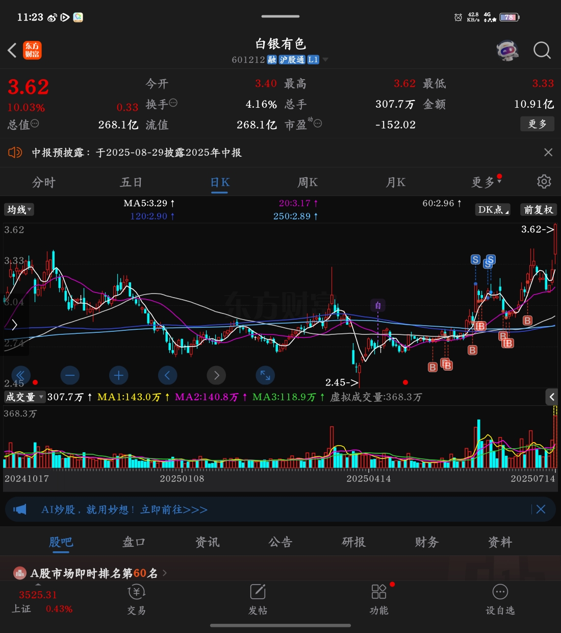Open the 成交量 indicator dropdown
The image size is (561, 633).
(x=24, y=397)
